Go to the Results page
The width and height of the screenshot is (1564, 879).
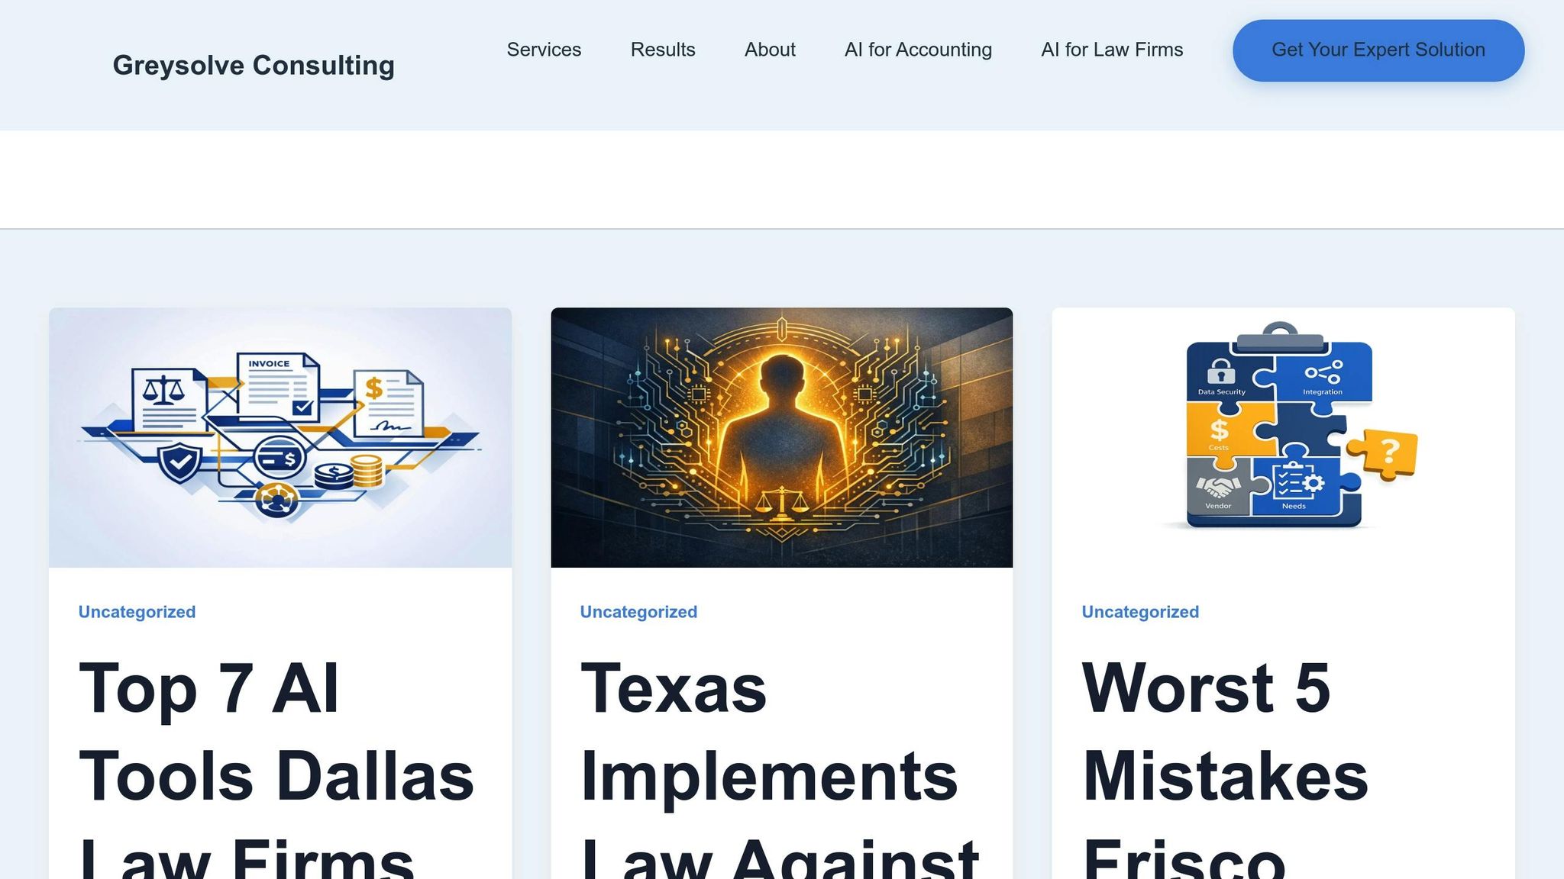pos(662,50)
